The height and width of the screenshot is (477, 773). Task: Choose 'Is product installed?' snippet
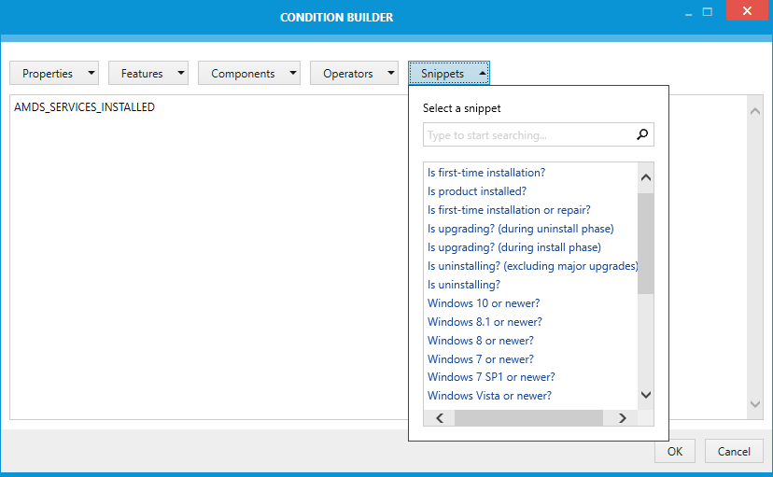477,191
